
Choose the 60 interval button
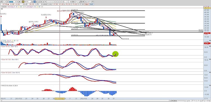(60, 2)
